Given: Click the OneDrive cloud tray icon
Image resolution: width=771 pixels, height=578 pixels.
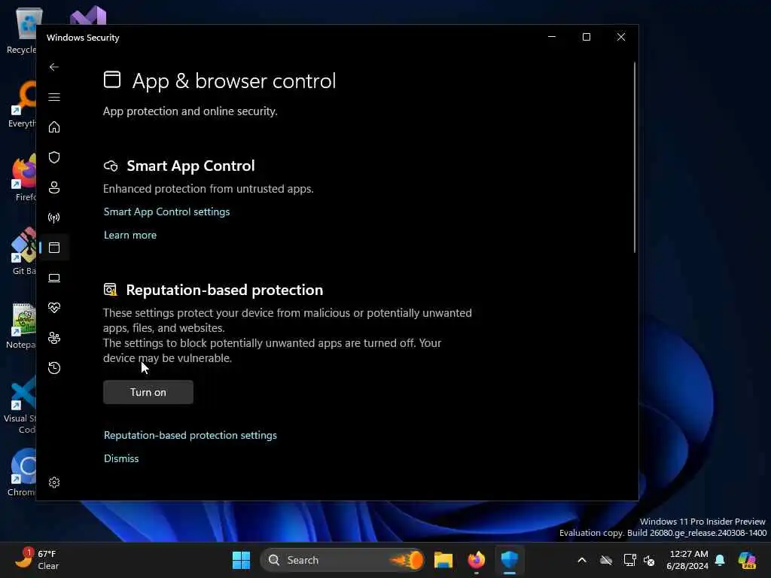Looking at the screenshot, I should [x=606, y=560].
